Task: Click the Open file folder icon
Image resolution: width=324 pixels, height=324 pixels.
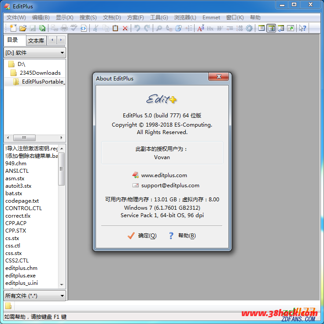Action: (x=23, y=28)
